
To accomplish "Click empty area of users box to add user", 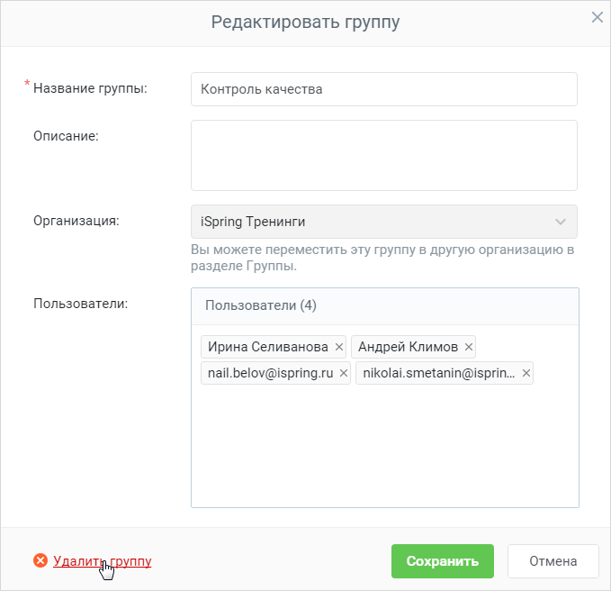I will 384,447.
